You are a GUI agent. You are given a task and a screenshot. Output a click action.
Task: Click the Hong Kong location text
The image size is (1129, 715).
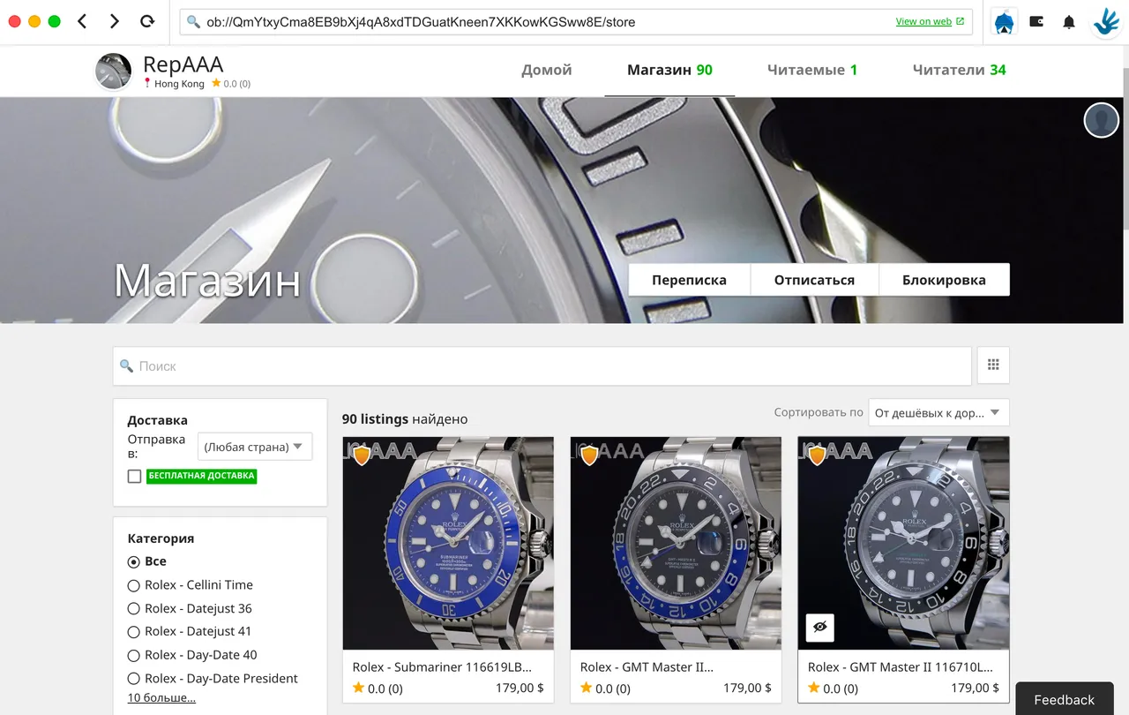click(x=179, y=84)
